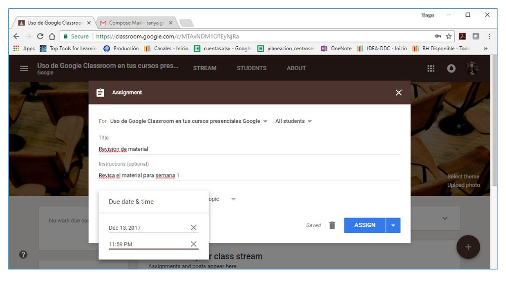The height and width of the screenshot is (284, 506).
Task: Open the cuentas.xlsx bookmark
Action: click(222, 48)
